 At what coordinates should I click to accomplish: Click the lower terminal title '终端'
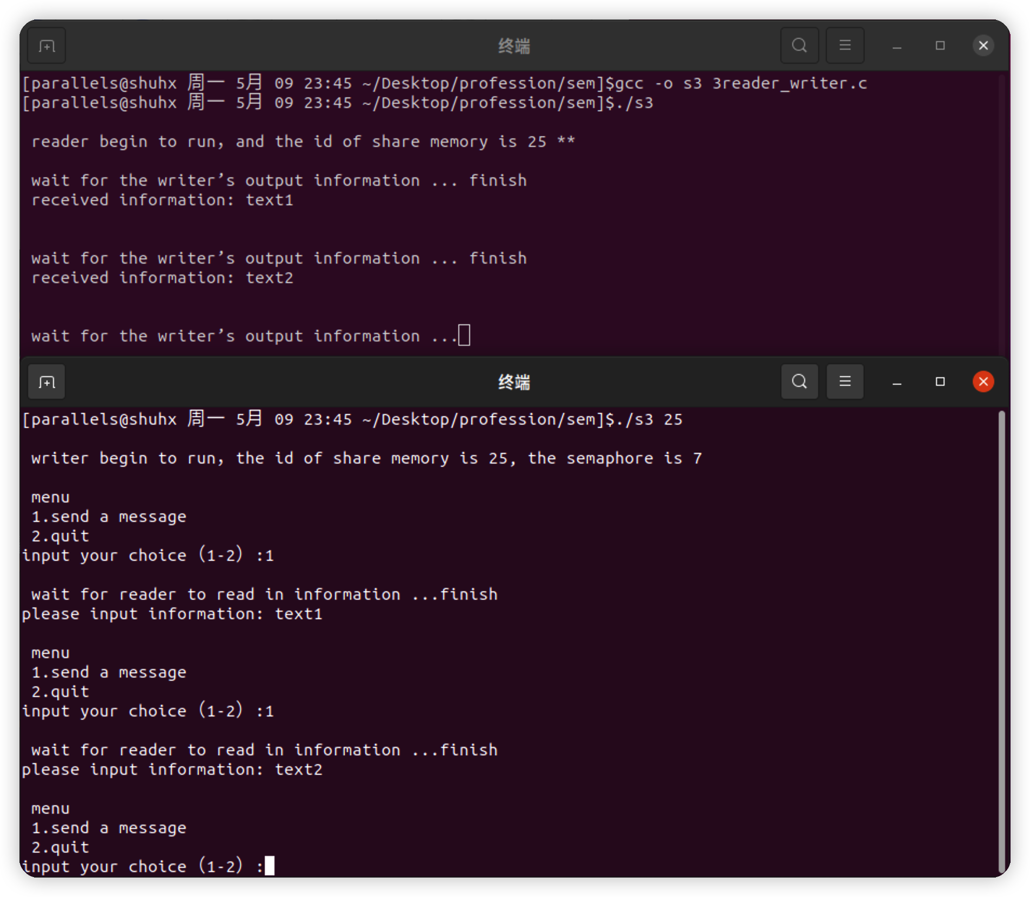pos(514,382)
